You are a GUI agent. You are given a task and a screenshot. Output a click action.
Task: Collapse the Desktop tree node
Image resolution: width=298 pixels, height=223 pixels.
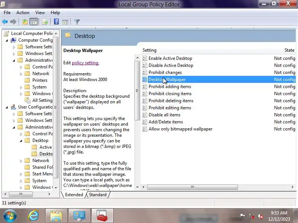21,141
